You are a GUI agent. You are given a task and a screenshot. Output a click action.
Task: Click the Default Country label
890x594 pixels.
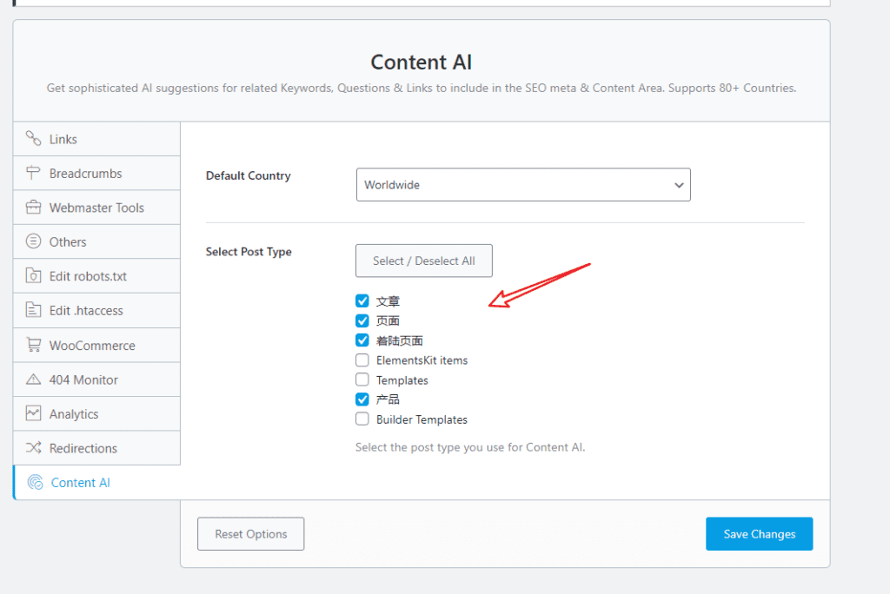point(248,176)
